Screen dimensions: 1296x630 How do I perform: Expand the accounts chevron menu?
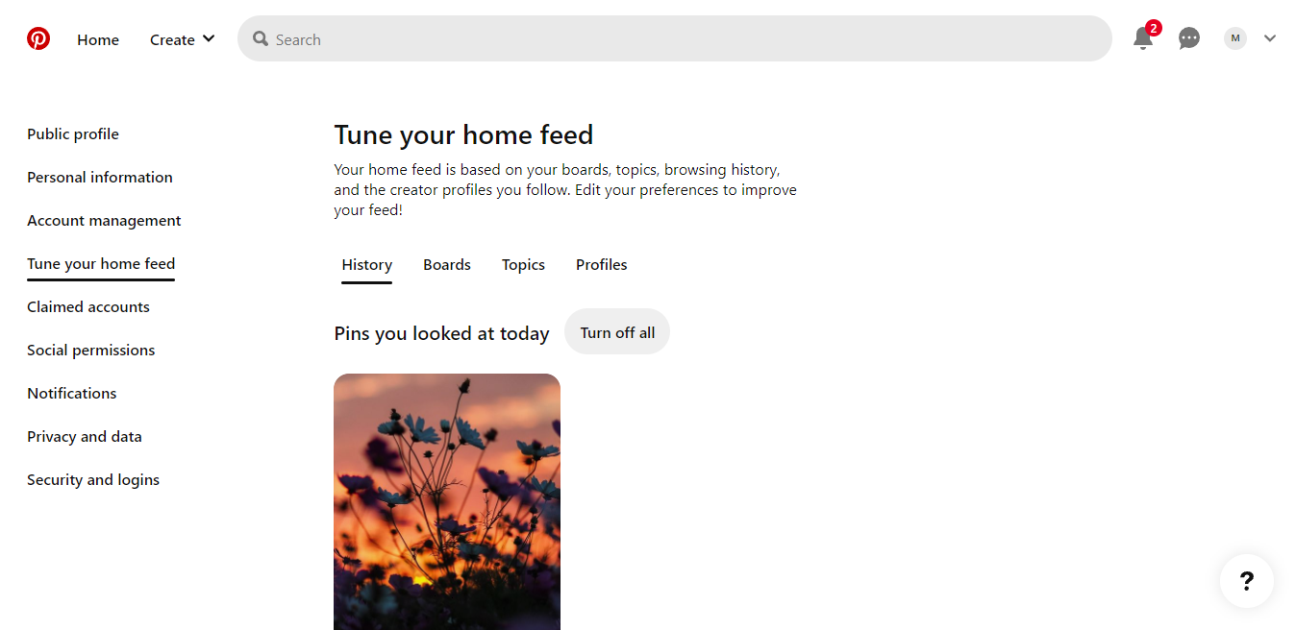[1270, 38]
